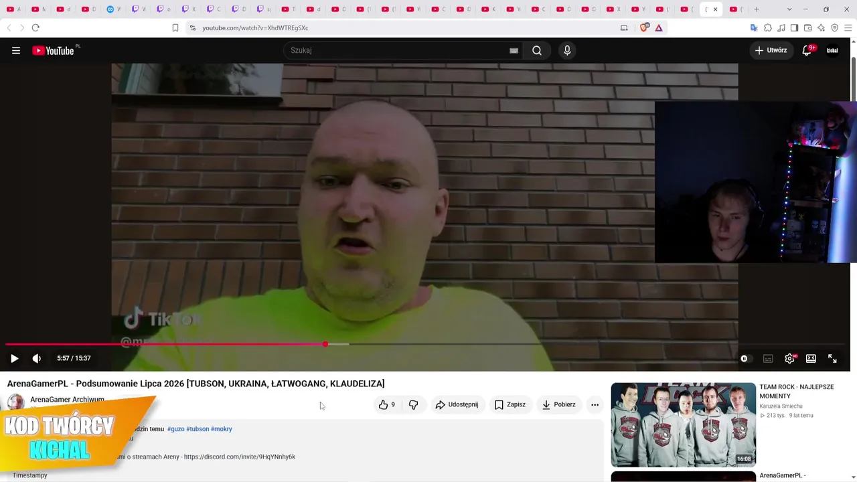Download the video with Pobierz

559,404
